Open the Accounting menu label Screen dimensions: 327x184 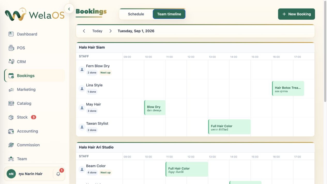click(x=27, y=131)
